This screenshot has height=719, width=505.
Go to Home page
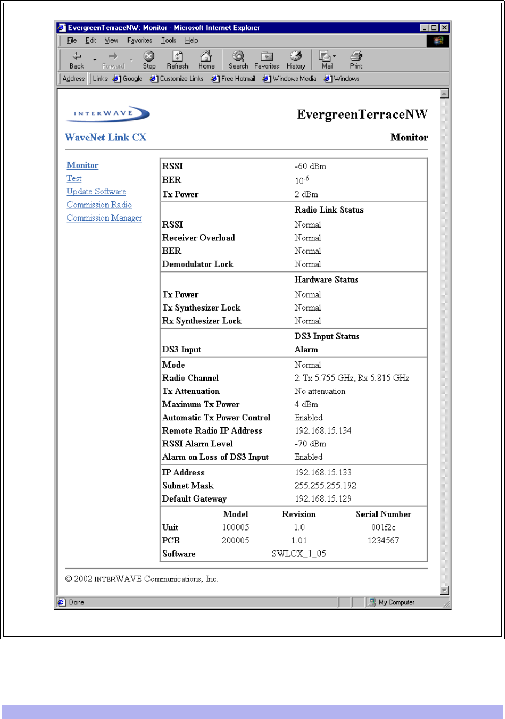click(206, 60)
